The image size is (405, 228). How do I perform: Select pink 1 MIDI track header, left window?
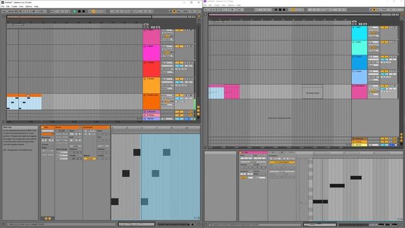pos(151,37)
